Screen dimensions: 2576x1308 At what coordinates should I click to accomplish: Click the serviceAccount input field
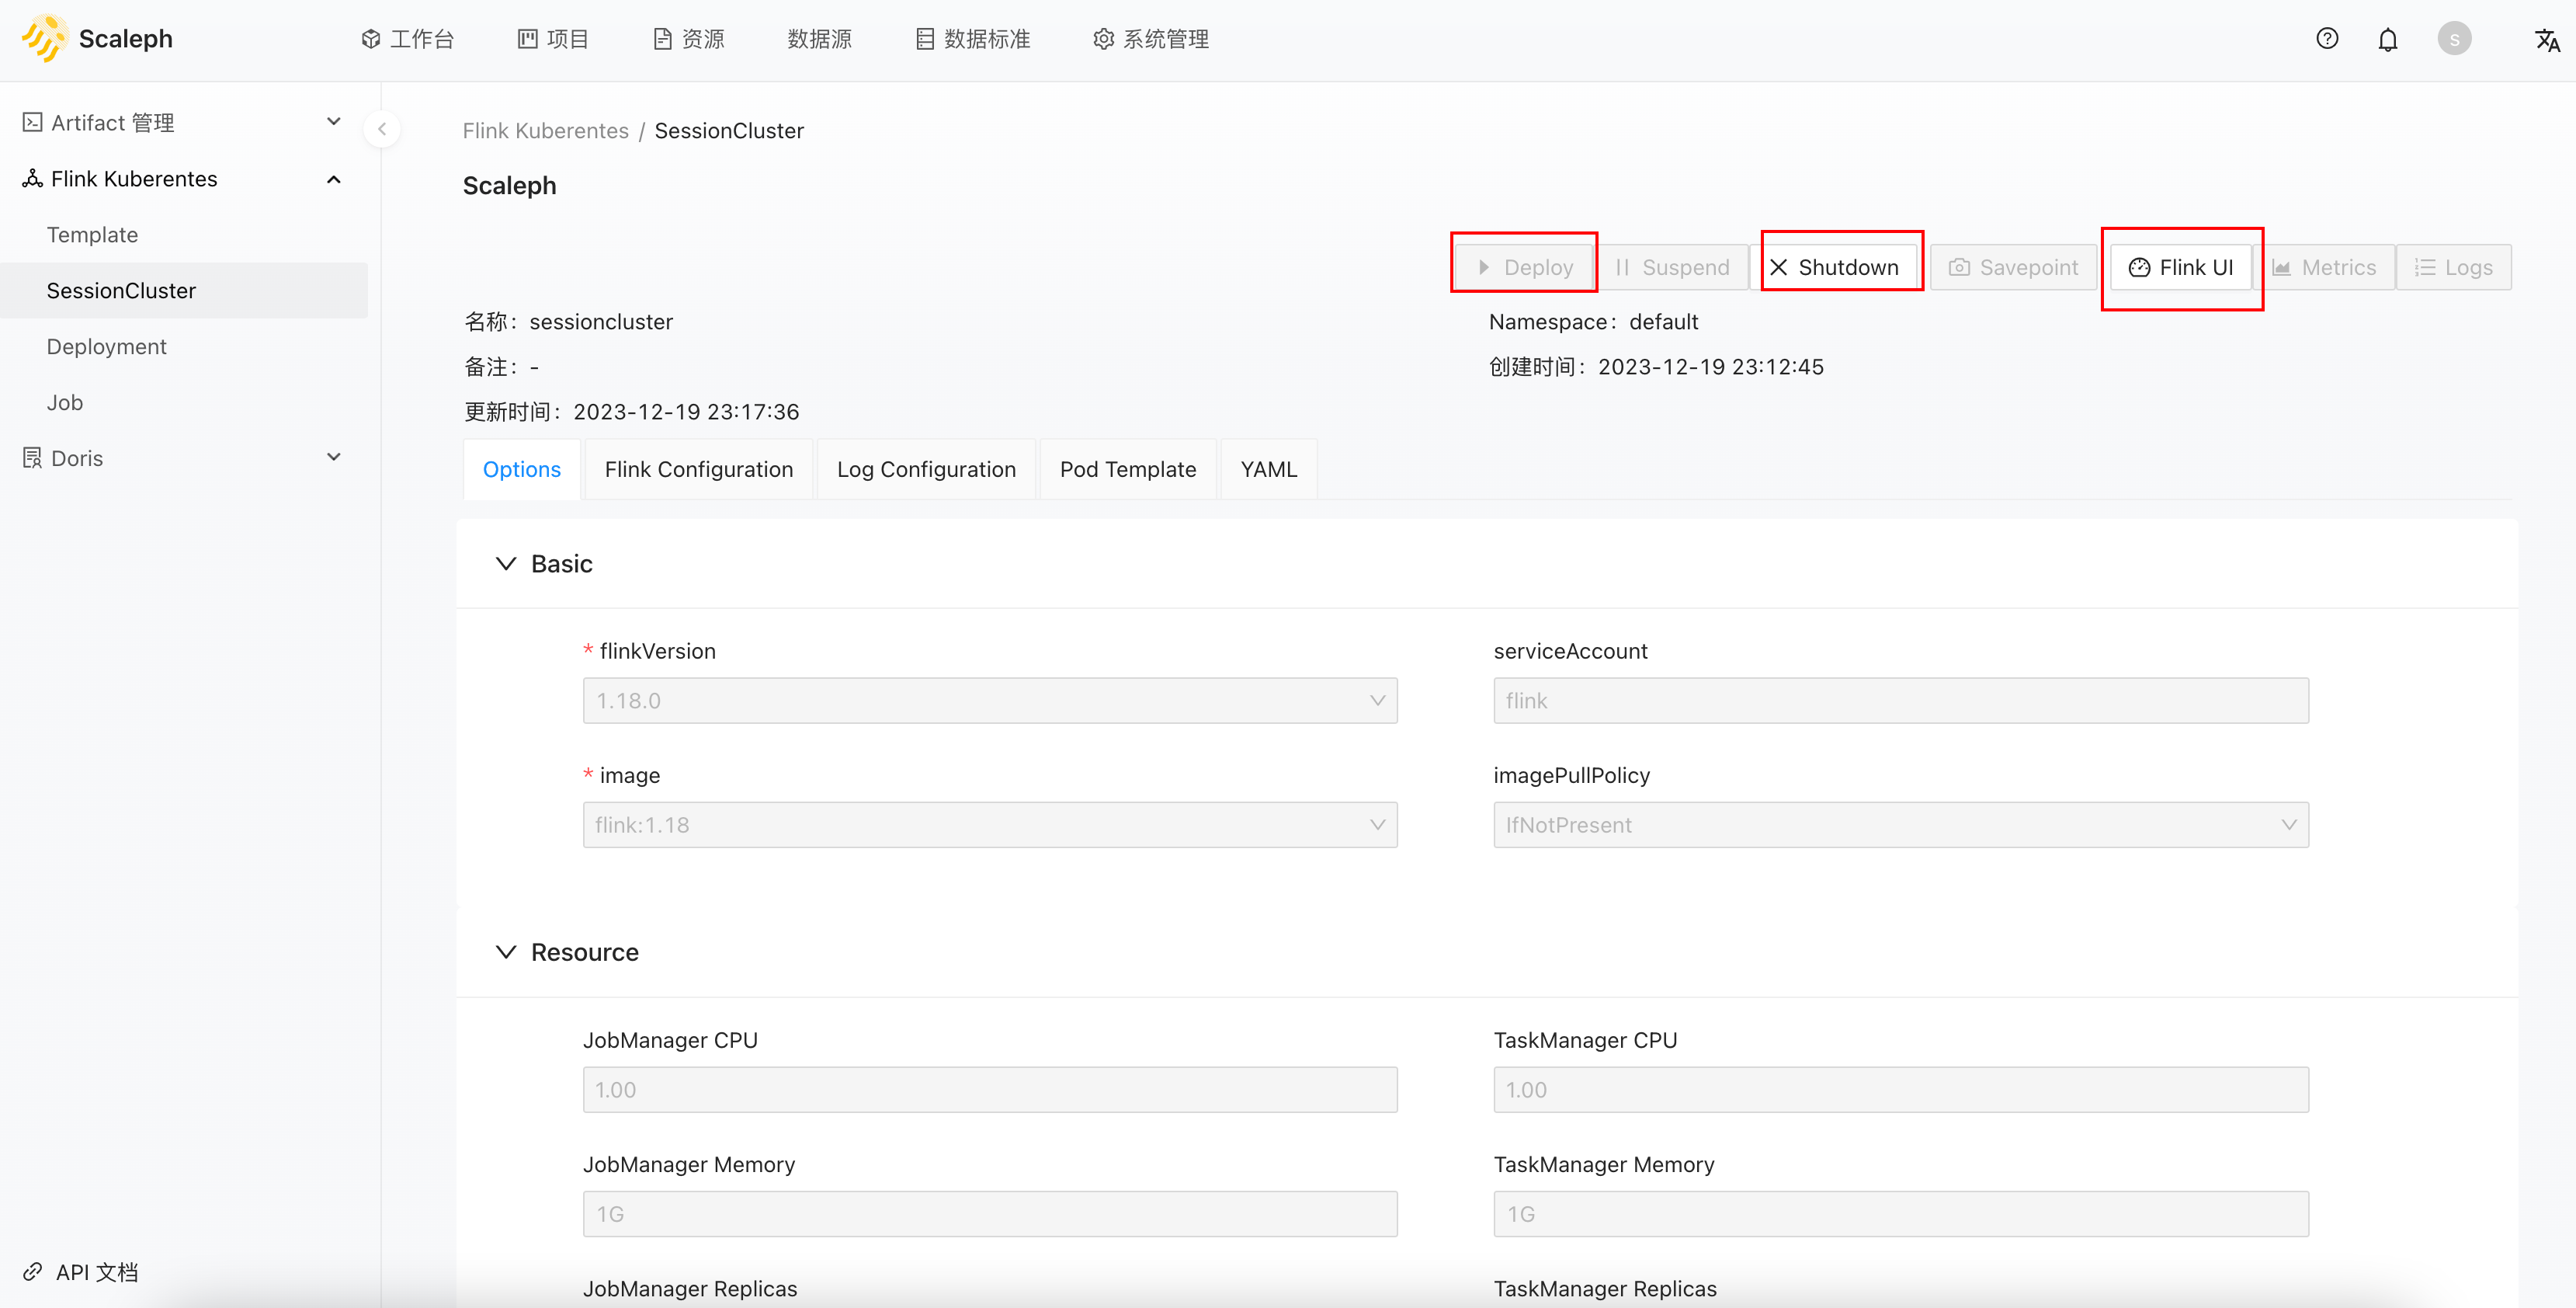point(1901,701)
